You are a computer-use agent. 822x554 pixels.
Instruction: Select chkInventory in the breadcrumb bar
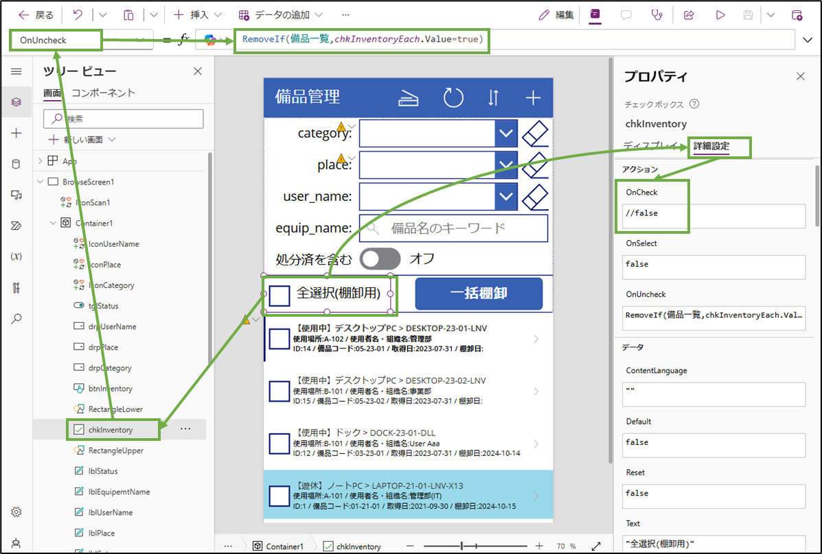point(352,546)
